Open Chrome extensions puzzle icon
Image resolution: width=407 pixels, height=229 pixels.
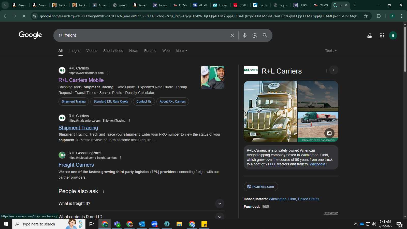379,16
